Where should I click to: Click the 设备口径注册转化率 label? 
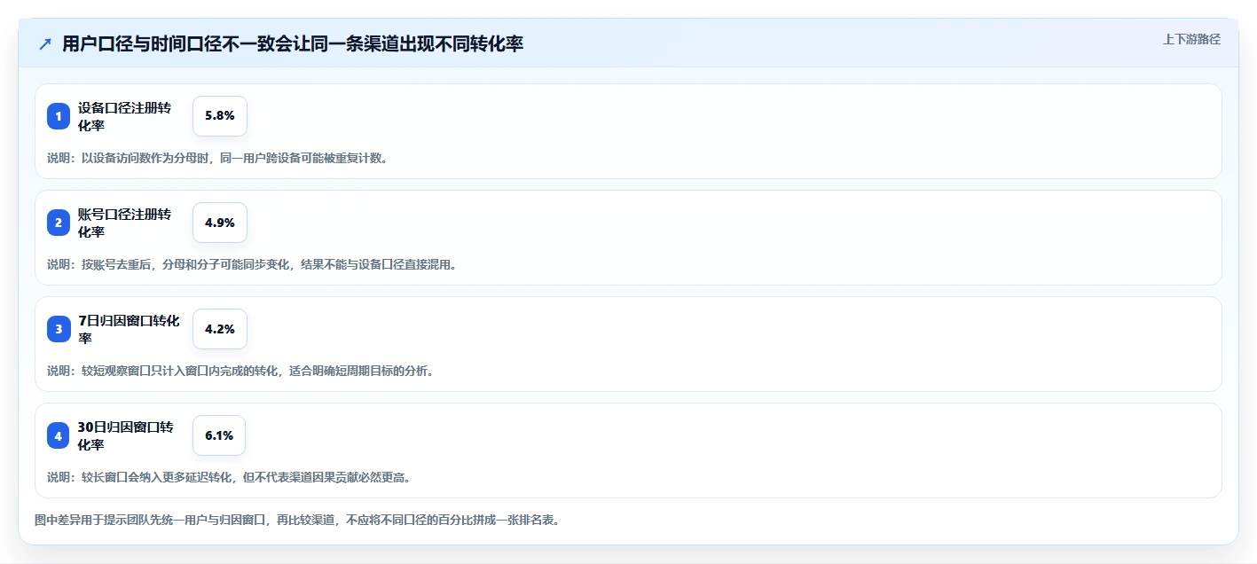(x=125, y=116)
